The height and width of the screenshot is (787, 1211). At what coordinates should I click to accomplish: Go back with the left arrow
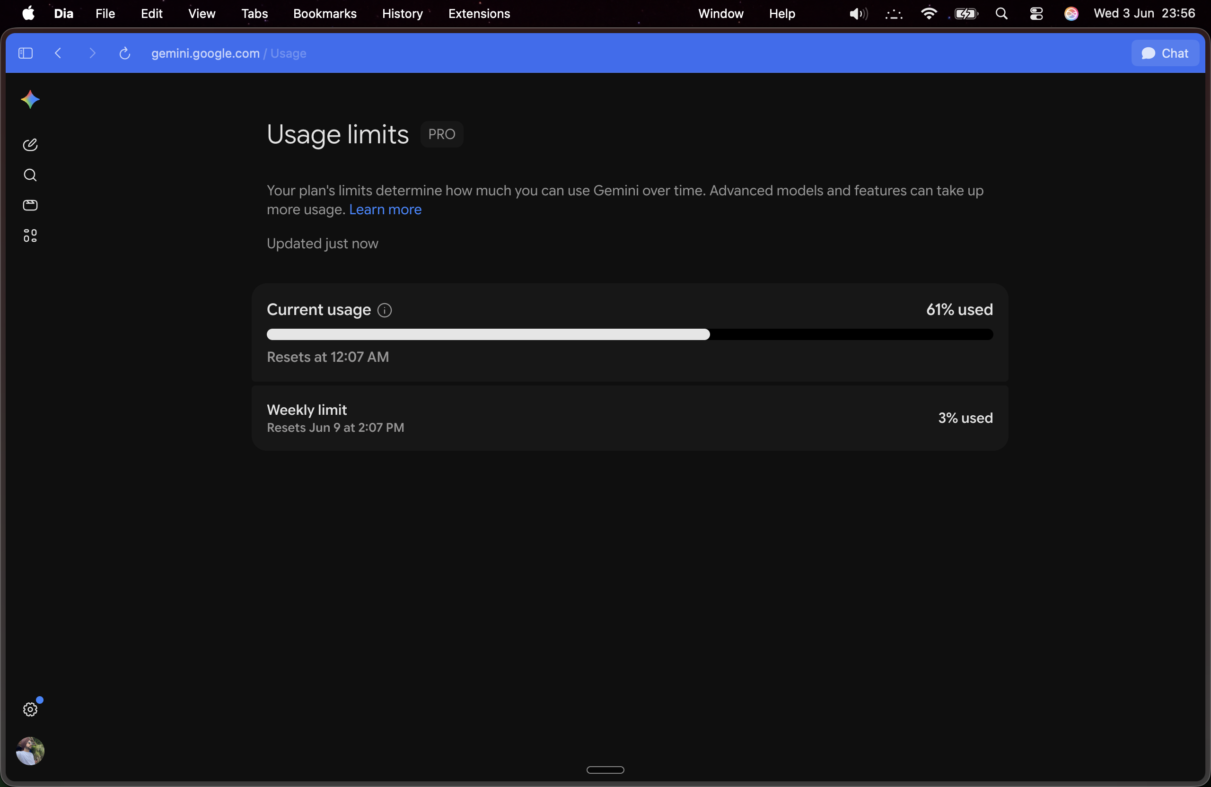click(58, 53)
